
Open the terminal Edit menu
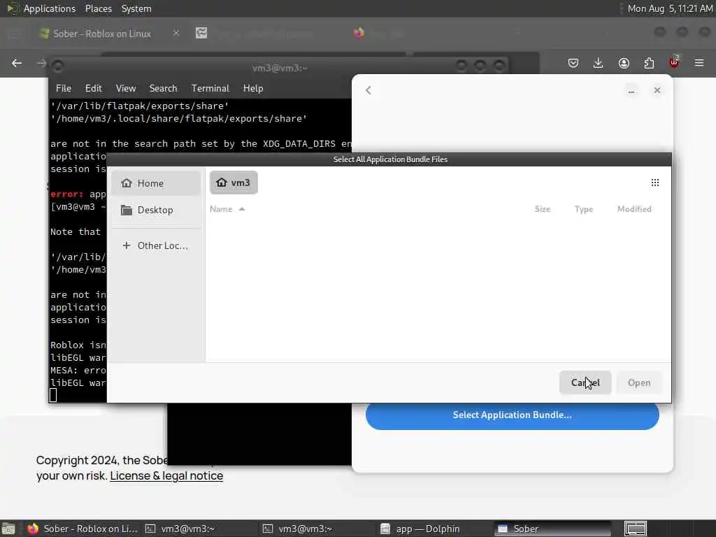pos(93,89)
